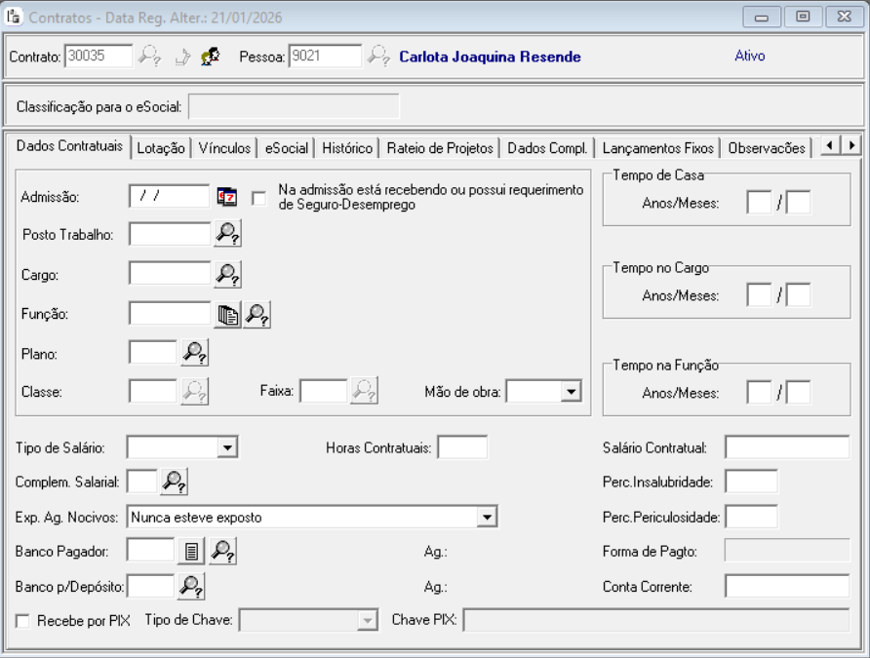Open the calendar picker beside Admissão

[x=226, y=197]
